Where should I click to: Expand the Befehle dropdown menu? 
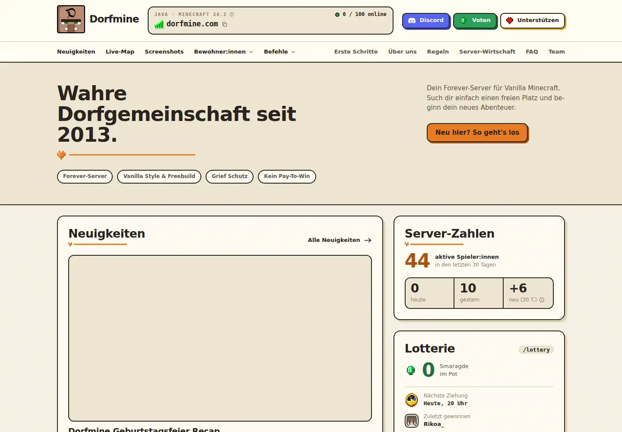point(279,52)
